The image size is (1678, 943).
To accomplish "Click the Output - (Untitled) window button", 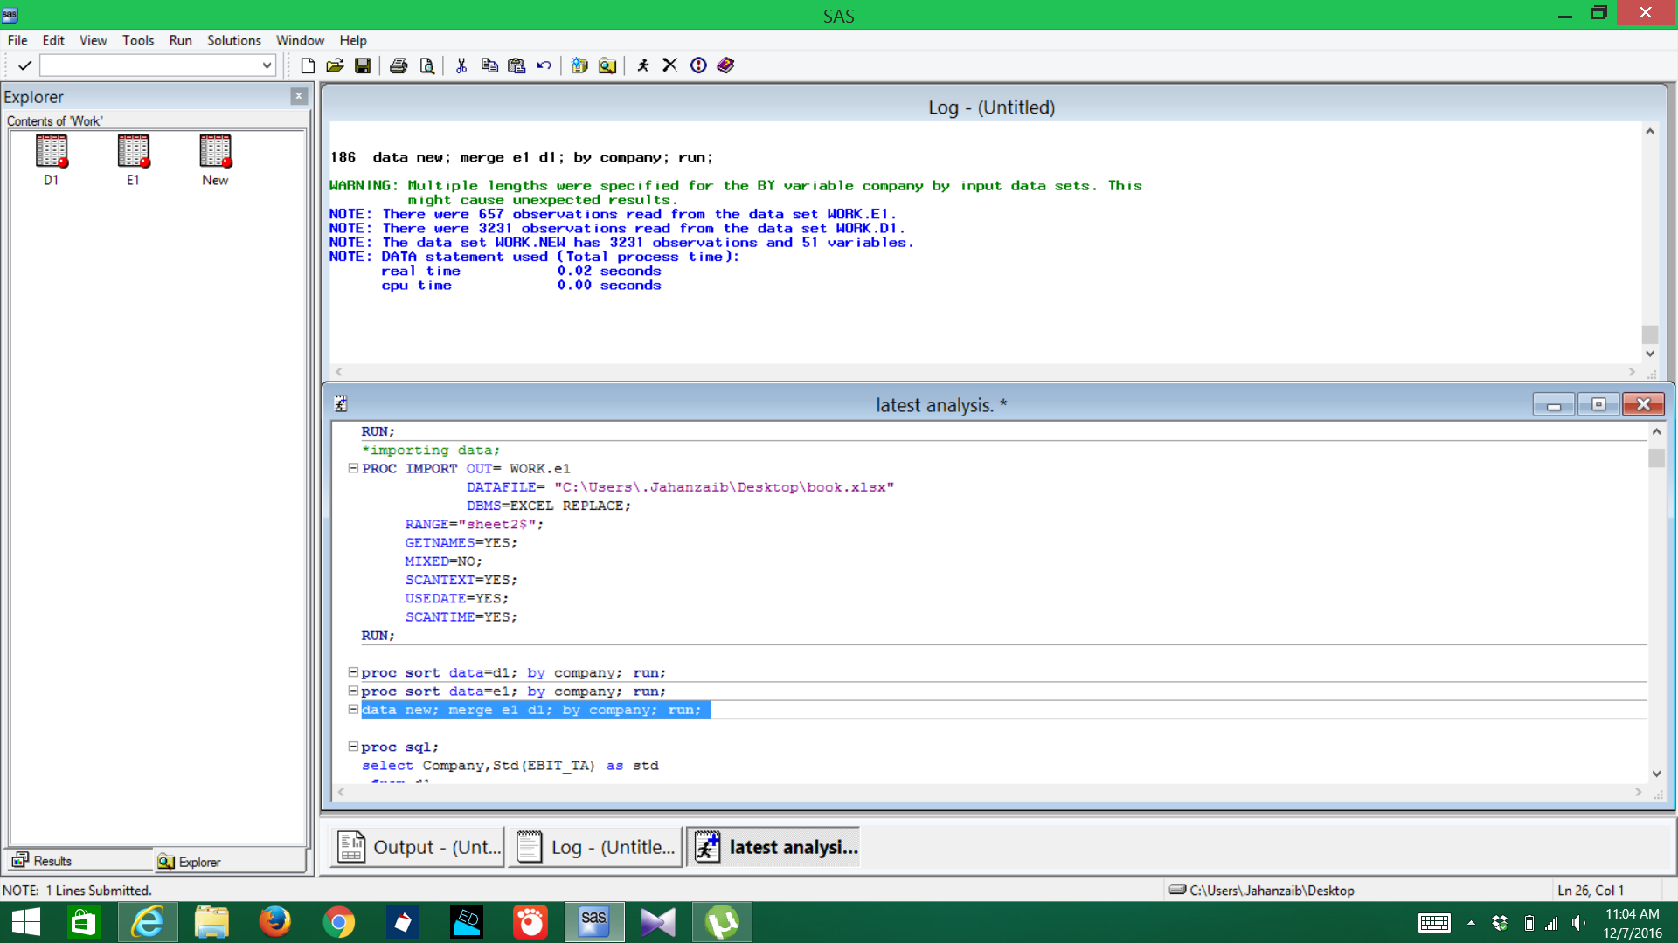I will point(419,847).
